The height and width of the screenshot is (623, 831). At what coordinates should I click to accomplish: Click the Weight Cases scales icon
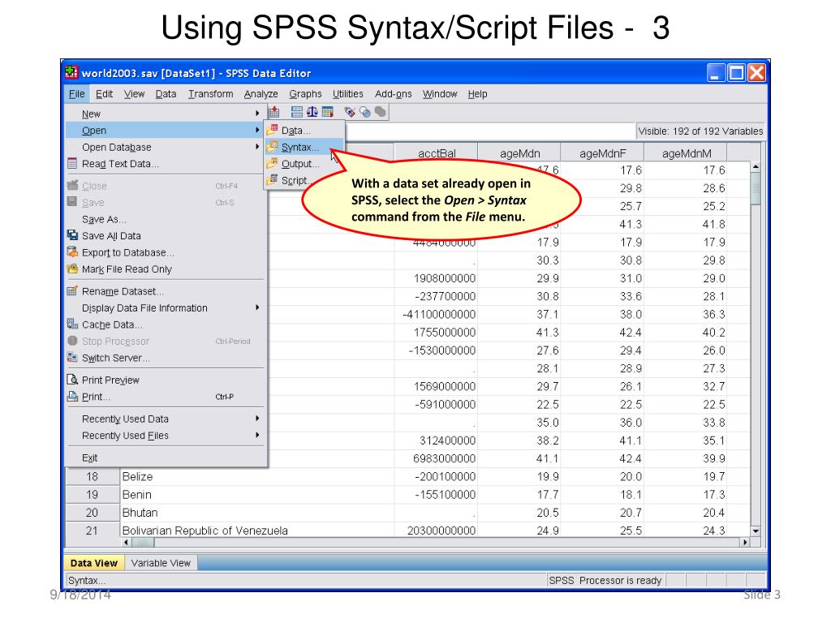point(312,112)
